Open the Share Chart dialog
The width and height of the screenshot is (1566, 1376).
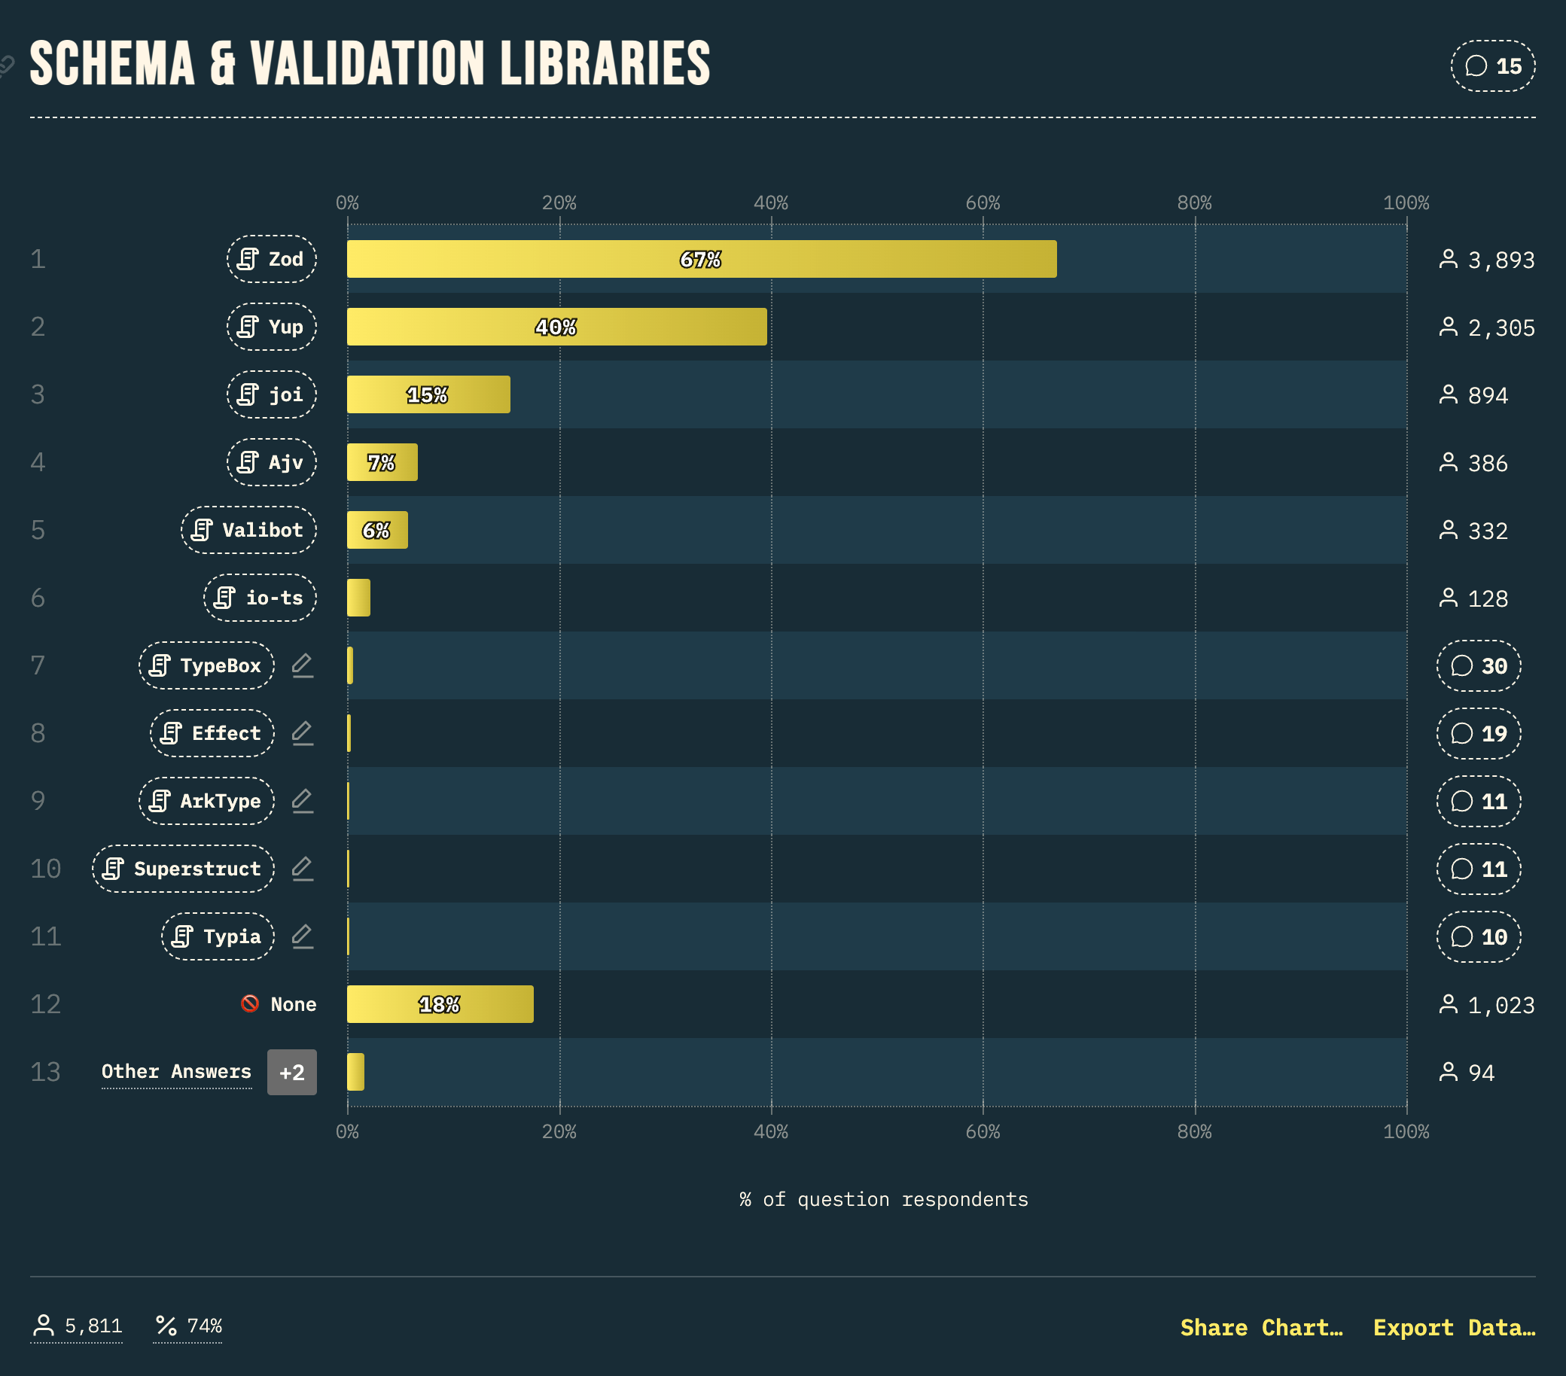pyautogui.click(x=1261, y=1327)
